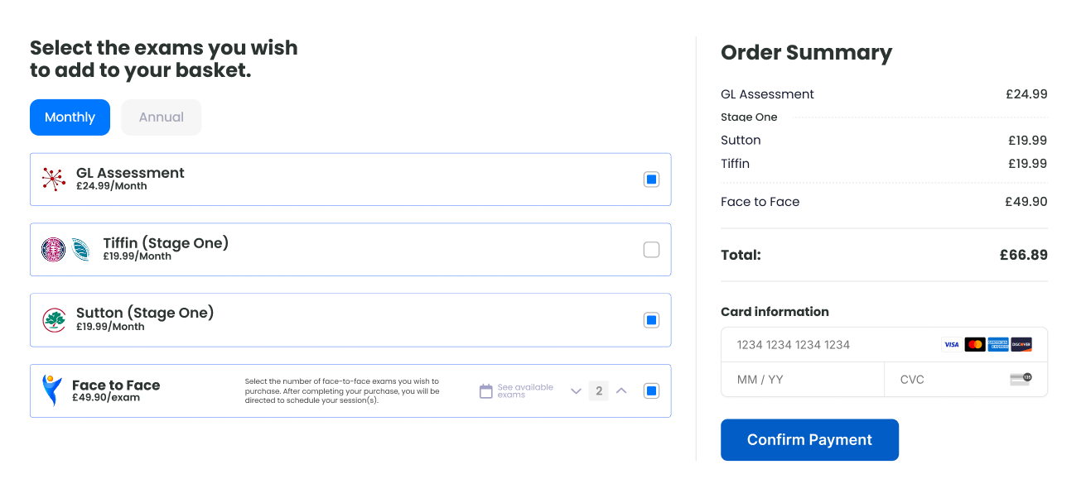Click the CVC card hint icon
The height and width of the screenshot is (498, 1086).
pyautogui.click(x=1021, y=379)
